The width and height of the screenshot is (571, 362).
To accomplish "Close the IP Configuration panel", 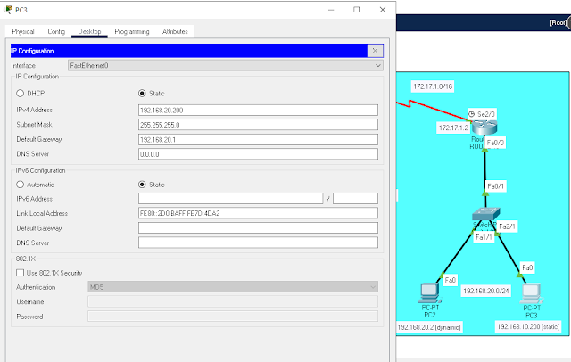I will coord(375,51).
